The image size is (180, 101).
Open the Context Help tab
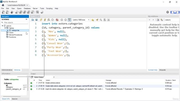point(152,70)
